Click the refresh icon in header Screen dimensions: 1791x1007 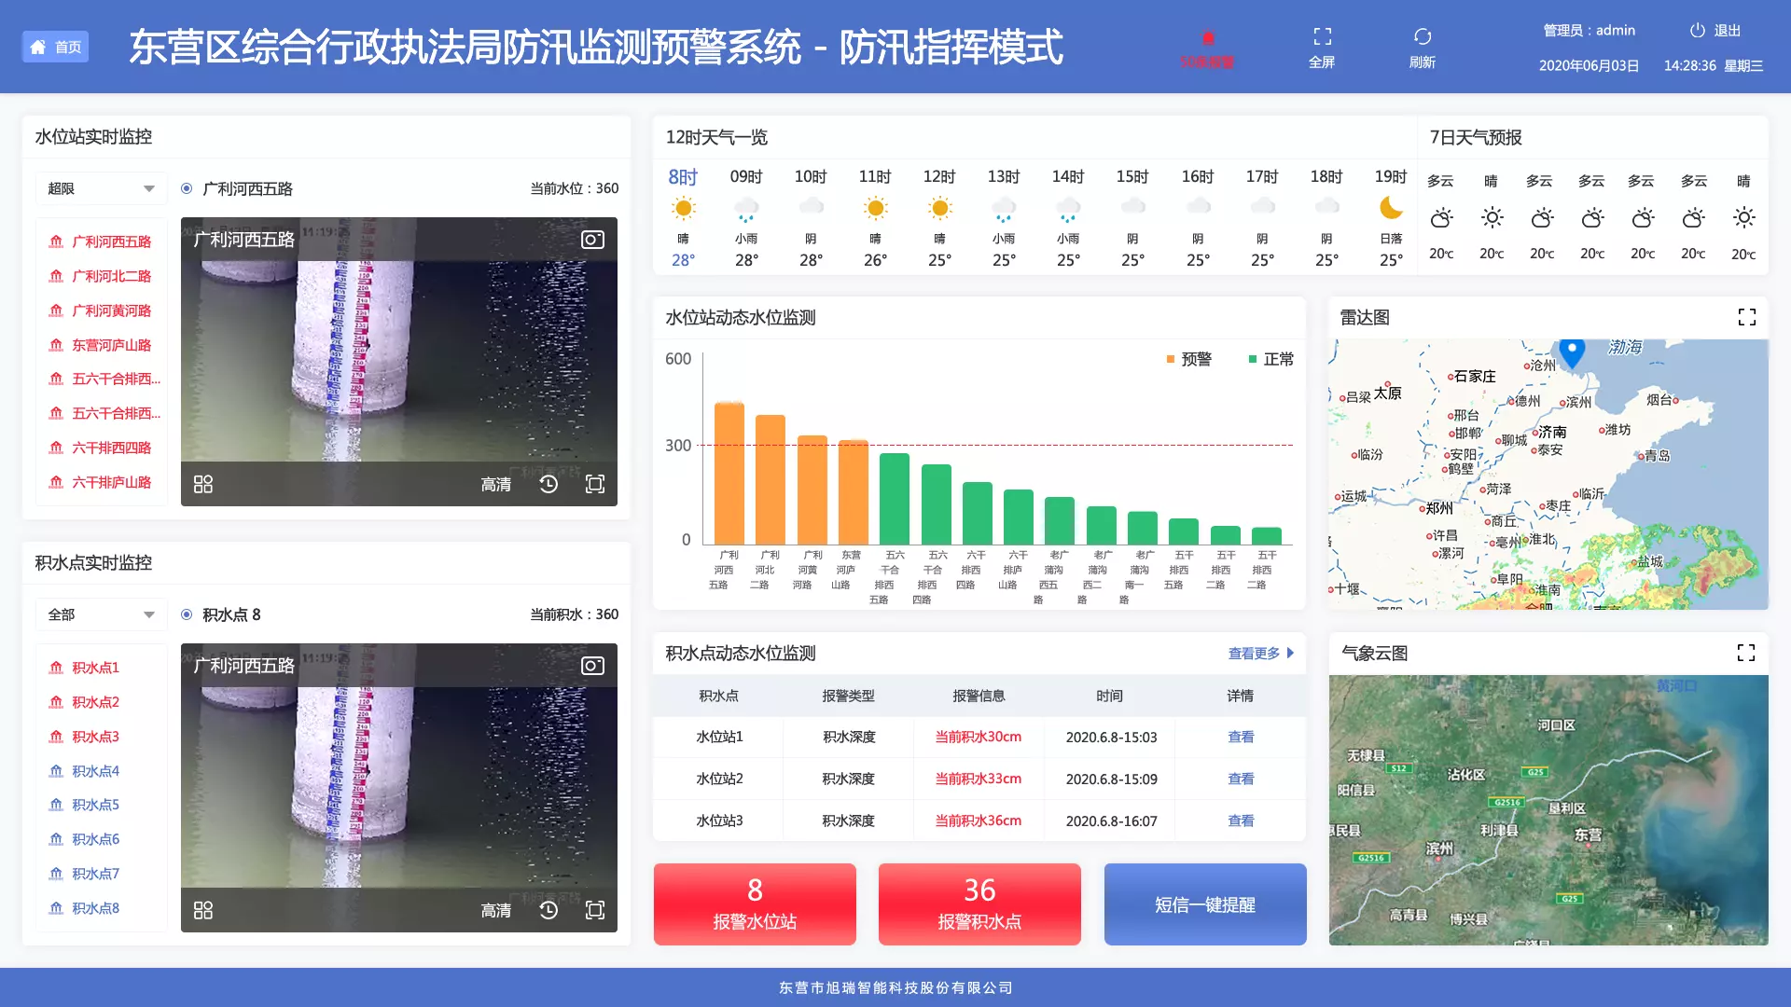coord(1422,37)
